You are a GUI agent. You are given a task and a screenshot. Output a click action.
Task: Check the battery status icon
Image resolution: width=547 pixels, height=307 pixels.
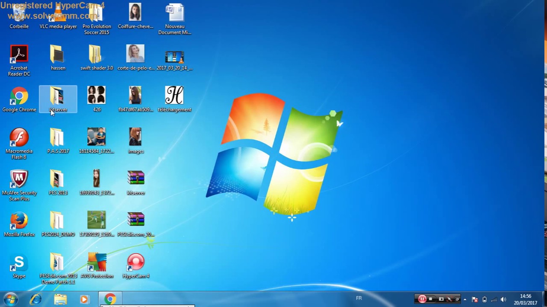point(484,299)
